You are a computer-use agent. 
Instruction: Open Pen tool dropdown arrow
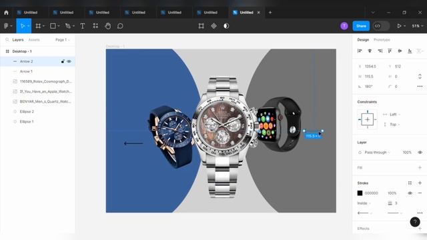click(x=73, y=26)
